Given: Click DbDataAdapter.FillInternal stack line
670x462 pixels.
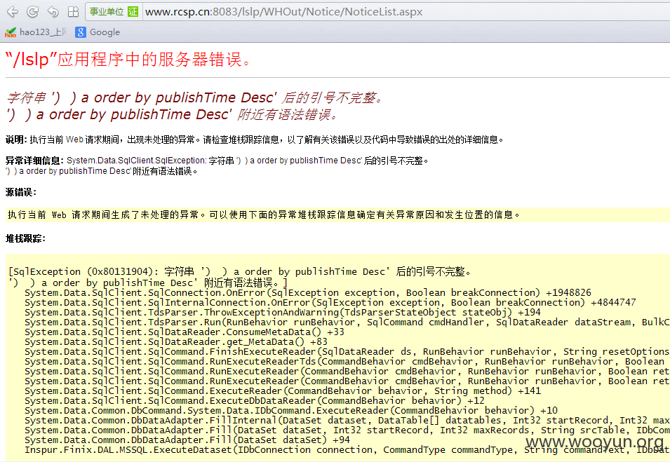Looking at the screenshot, I should coord(347,421).
